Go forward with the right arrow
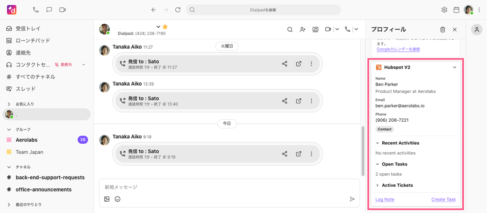 click(x=166, y=10)
